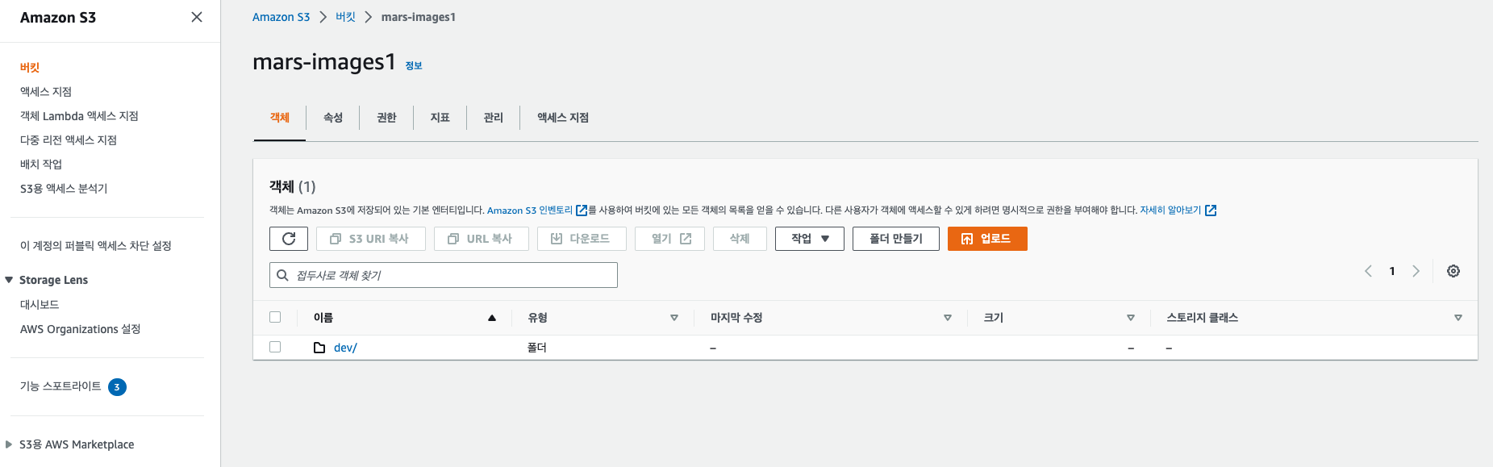This screenshot has width=1493, height=467.
Task: Go to previous page arrow
Action: coord(1368,271)
